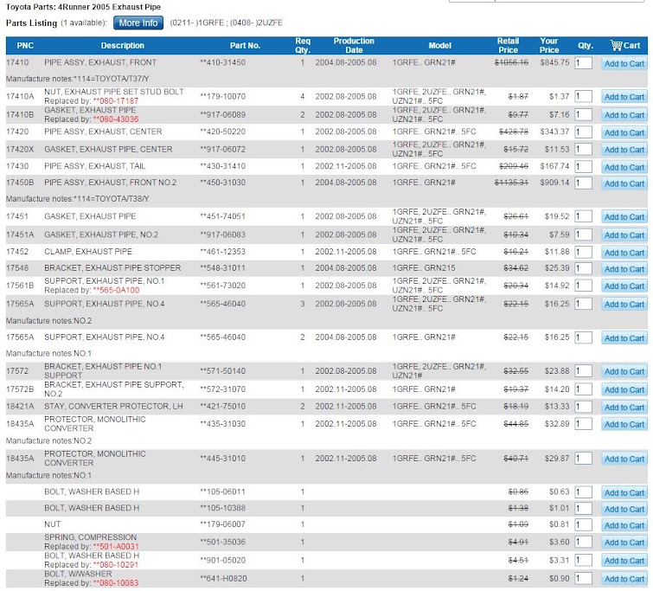The image size is (653, 591).
Task: Select part number **450-31030
Action: [x=223, y=183]
